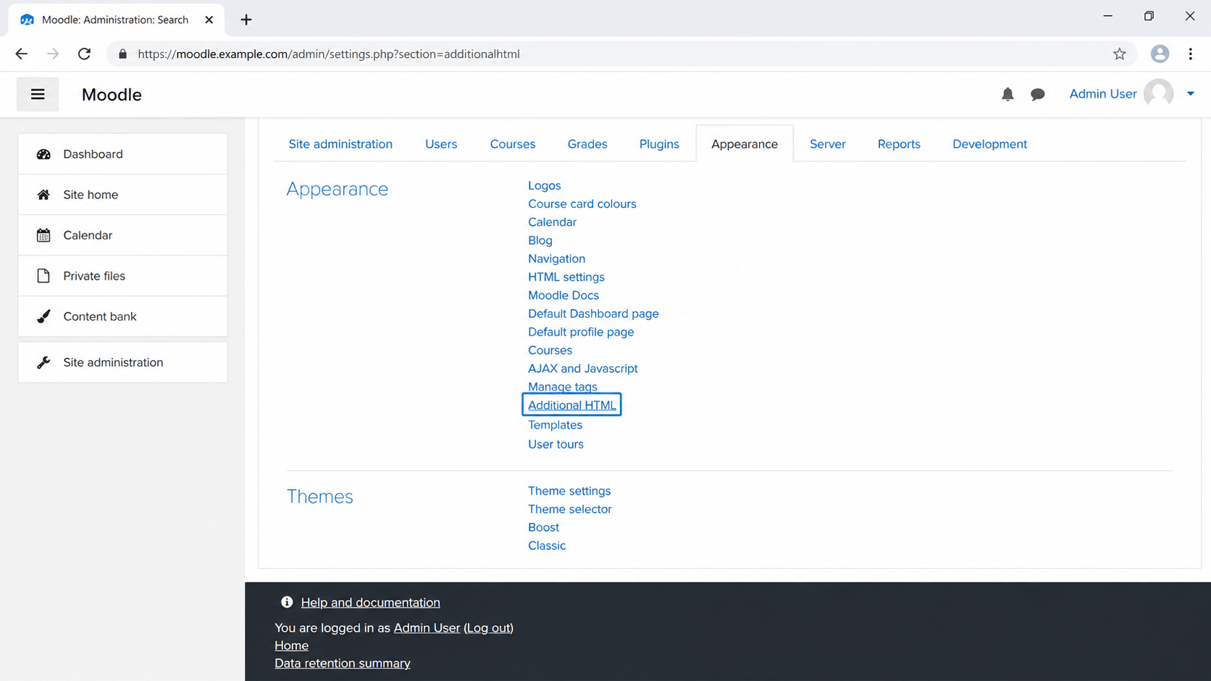Click the address bar URL field
This screenshot has height=681, width=1211.
point(623,54)
